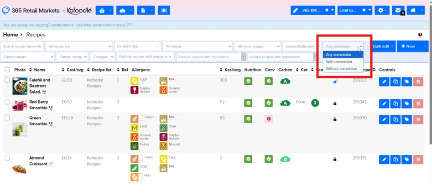
Task: Select the 'Without conversion' option
Action: point(341,68)
